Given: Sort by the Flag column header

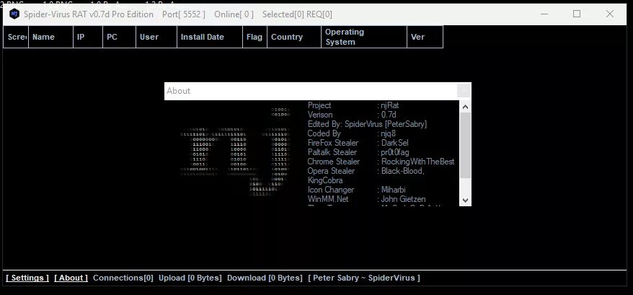Looking at the screenshot, I should (x=254, y=37).
